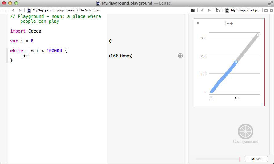Viewport: 274px width, 164px height.
Task: Open the No Selection jump bar menu
Action: 90,10
